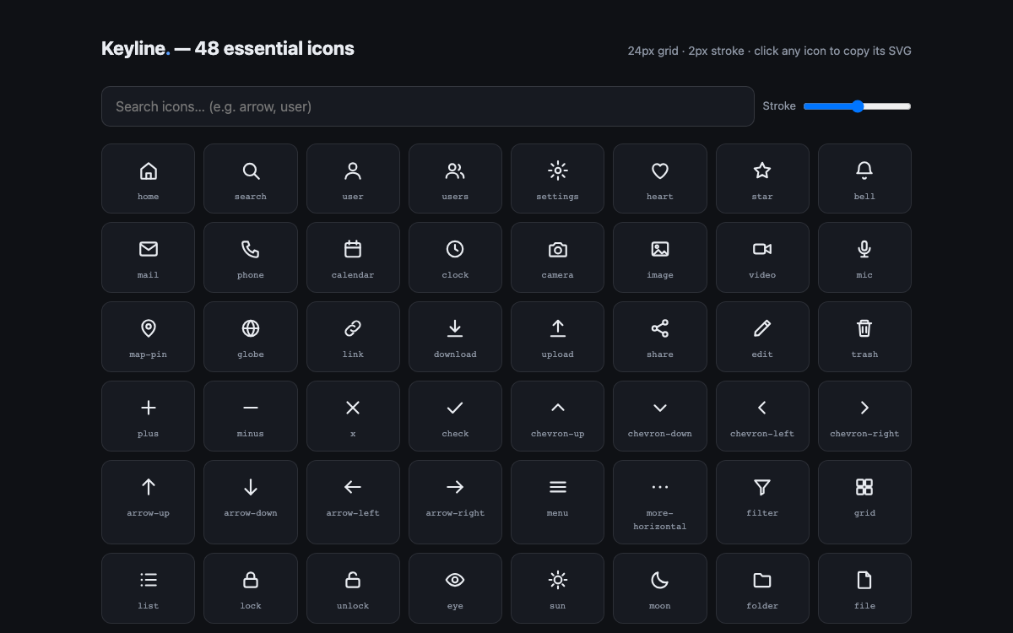The image size is (1013, 633).
Task: Click the file icon card
Action: click(x=864, y=588)
